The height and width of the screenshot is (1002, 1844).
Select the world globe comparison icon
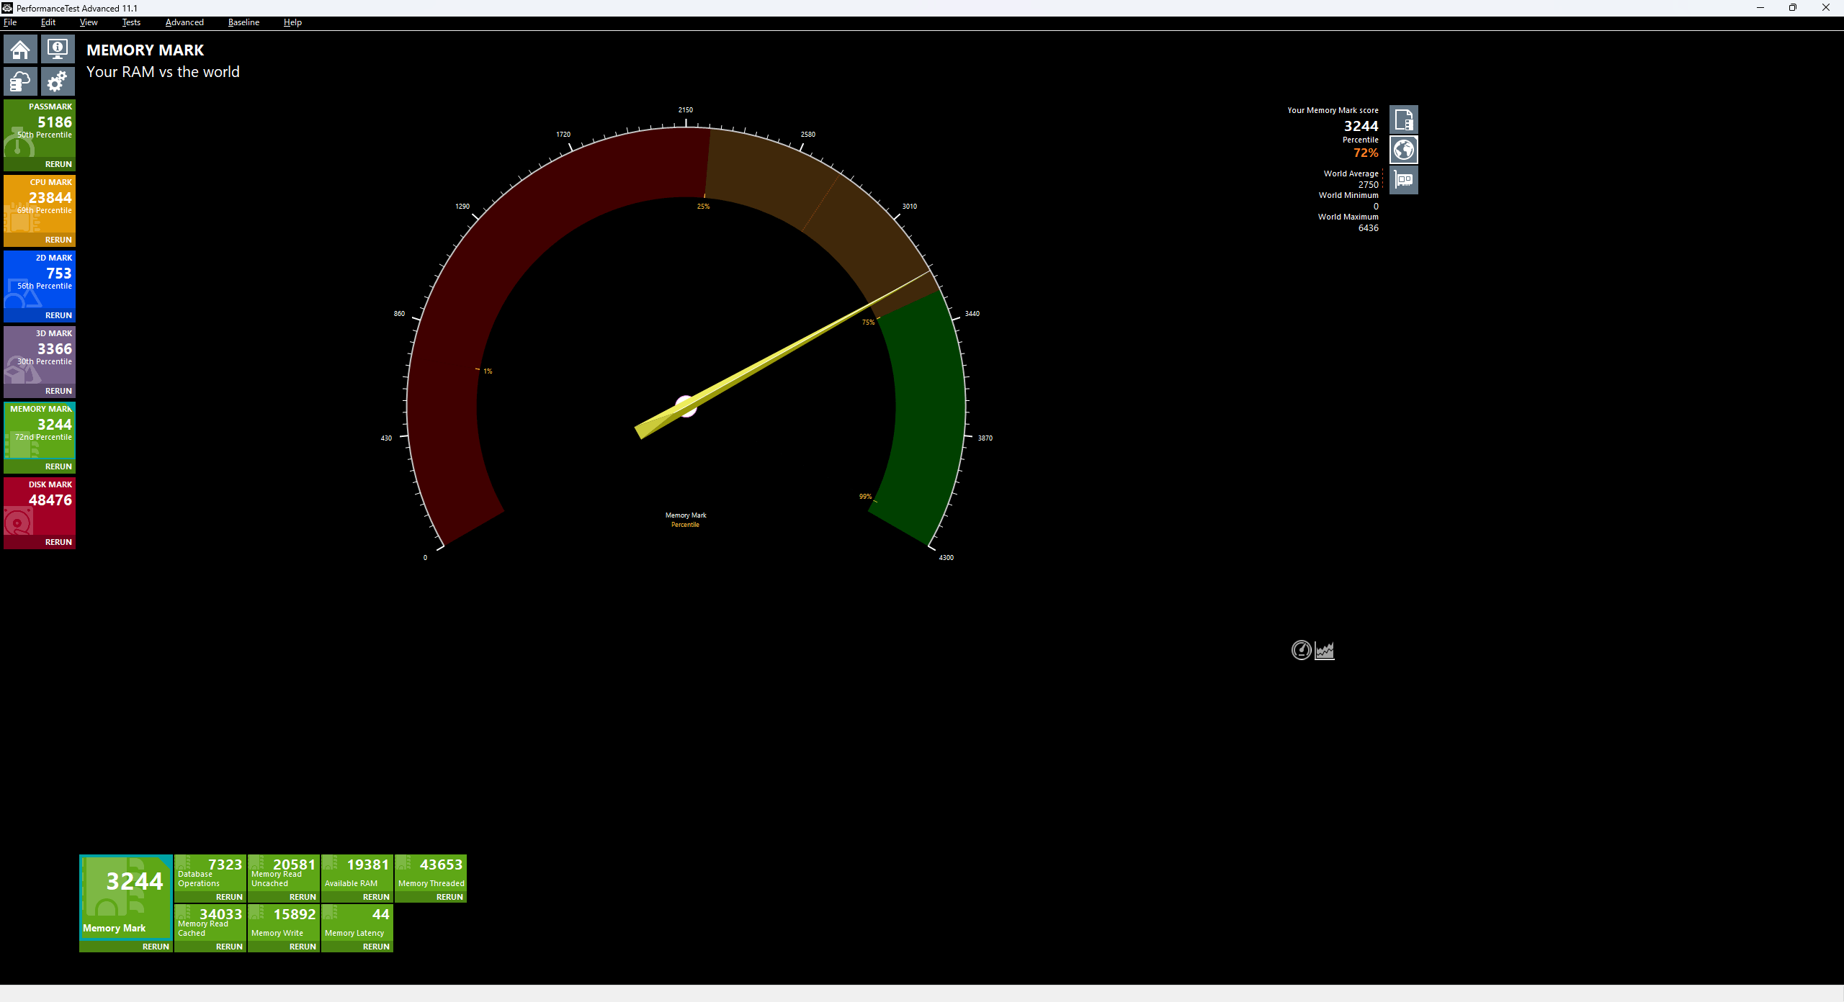click(x=1403, y=150)
